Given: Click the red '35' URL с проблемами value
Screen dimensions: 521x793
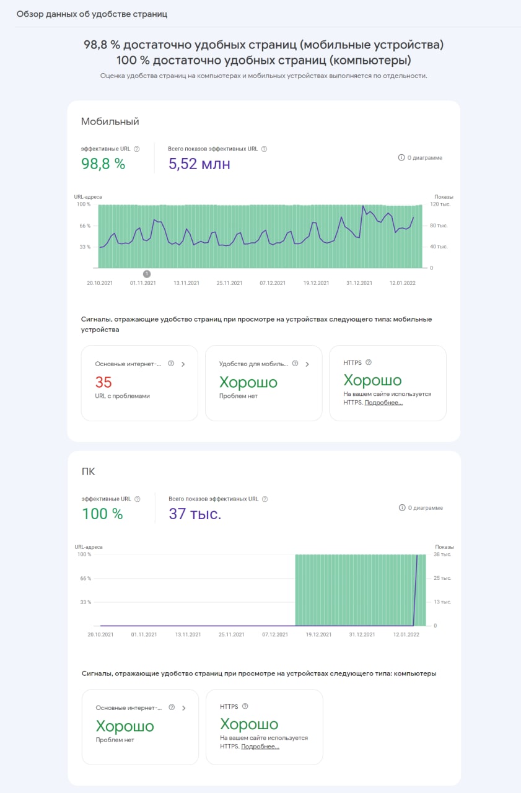Looking at the screenshot, I should 103,382.
